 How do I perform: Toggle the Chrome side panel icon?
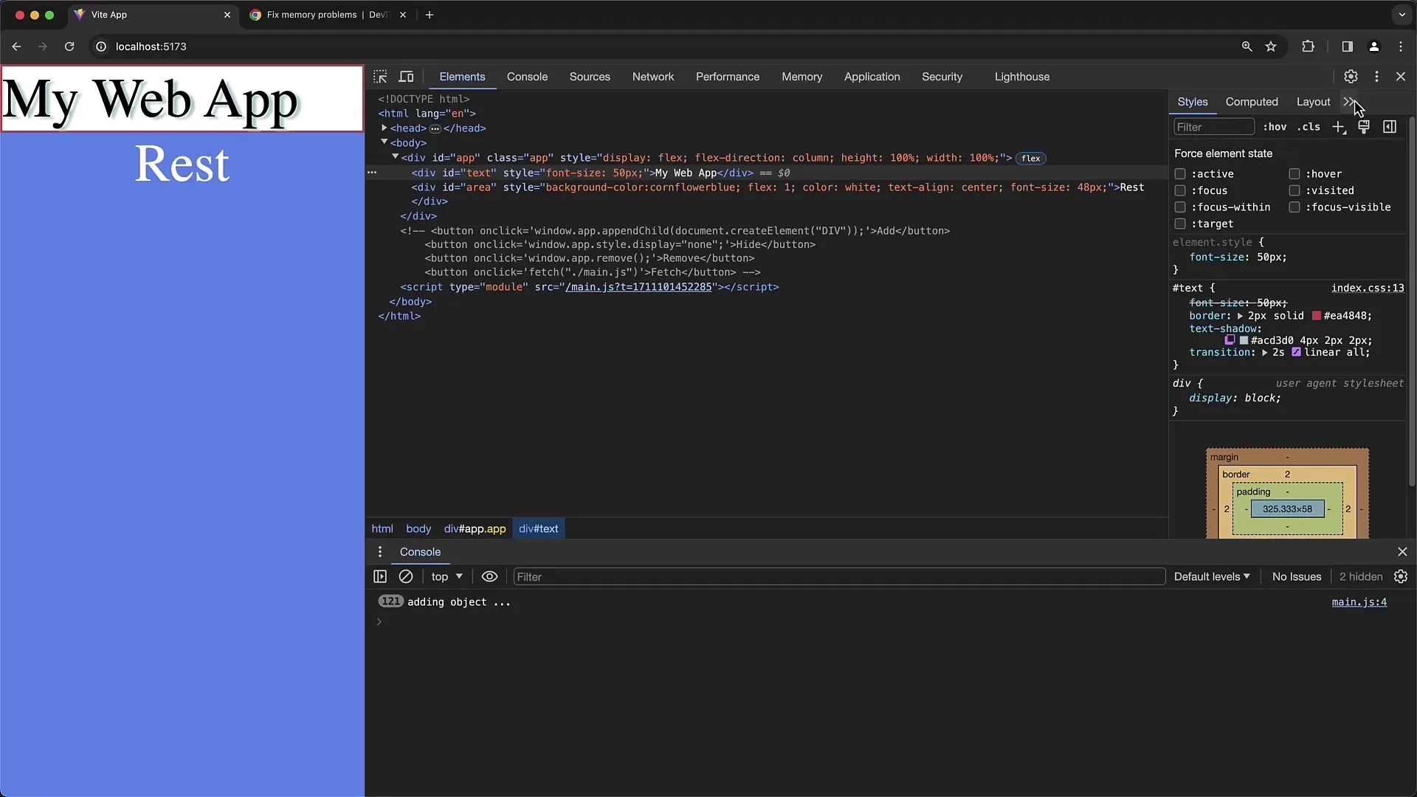click(1347, 46)
